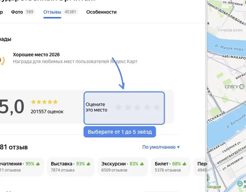The width and height of the screenshot is (246, 192).
Task: Rate this place with one star
Action: click(x=118, y=107)
